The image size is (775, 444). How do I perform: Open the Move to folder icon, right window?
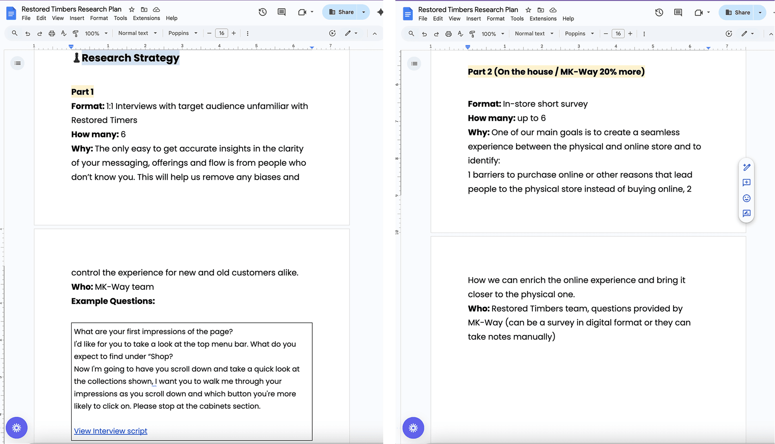click(x=541, y=10)
